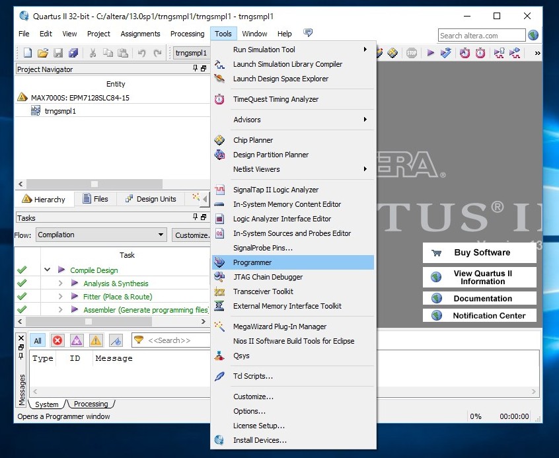Click the Messages search filter field
This screenshot has width=559, height=458.
point(171,340)
